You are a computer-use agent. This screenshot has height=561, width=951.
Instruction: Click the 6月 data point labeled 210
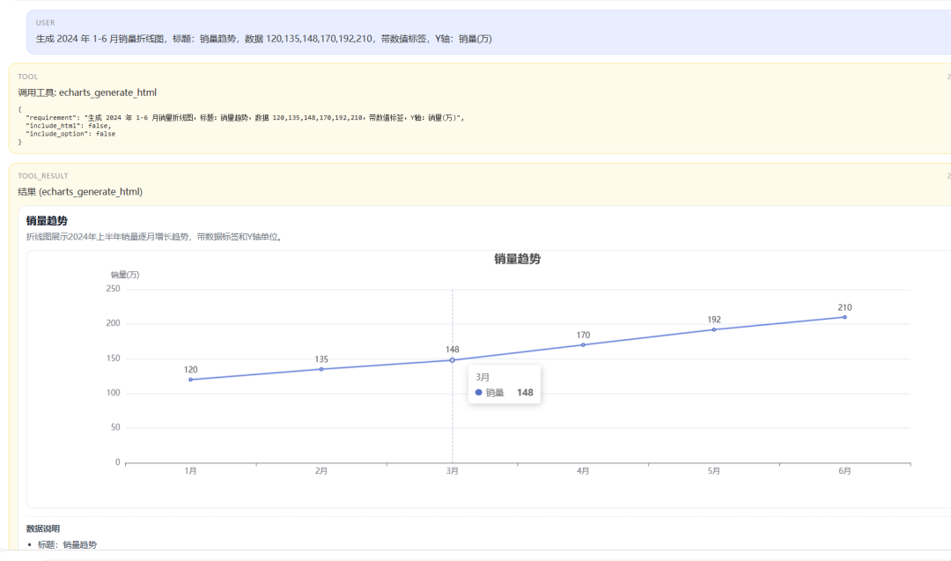(844, 317)
